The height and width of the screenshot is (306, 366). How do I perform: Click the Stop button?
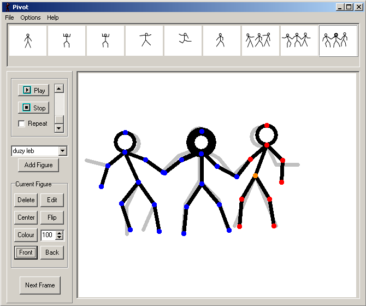coord(34,108)
